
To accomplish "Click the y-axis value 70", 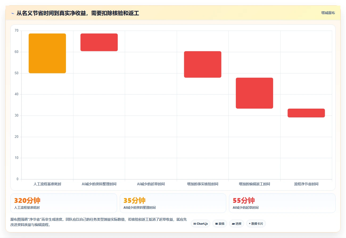I will pos(17,31).
